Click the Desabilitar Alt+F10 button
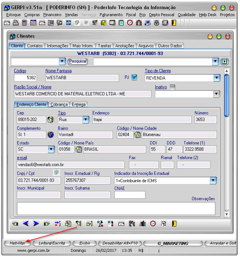The height and width of the screenshot is (257, 240). (120, 243)
